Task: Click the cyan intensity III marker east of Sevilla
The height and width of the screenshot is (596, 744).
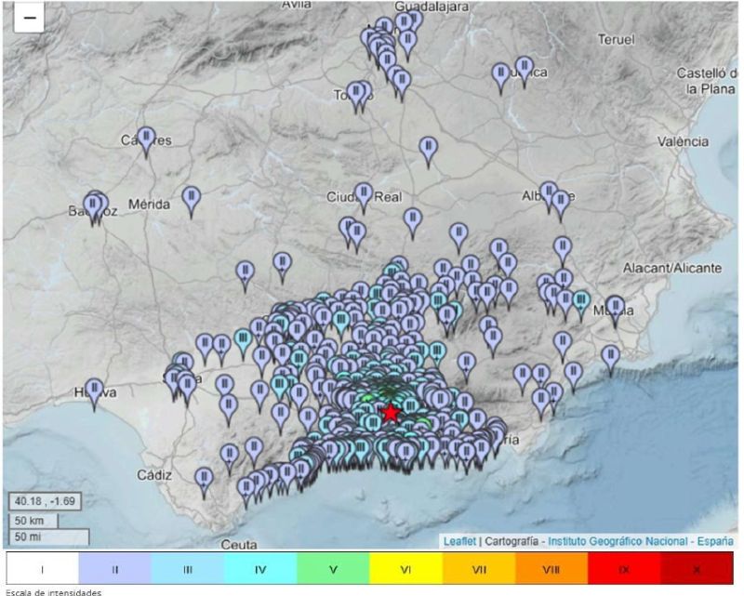Action: [x=243, y=345]
